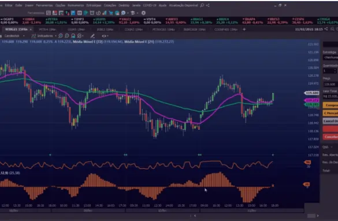Click the Preço input field
Image resolution: width=338 pixels, height=221 pixels.
pos(330,84)
